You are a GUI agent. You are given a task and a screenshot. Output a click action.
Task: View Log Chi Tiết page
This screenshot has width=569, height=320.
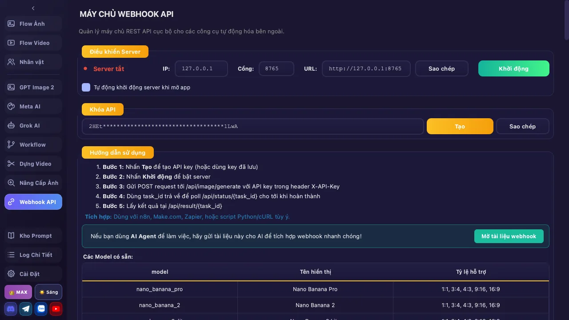coord(33,255)
